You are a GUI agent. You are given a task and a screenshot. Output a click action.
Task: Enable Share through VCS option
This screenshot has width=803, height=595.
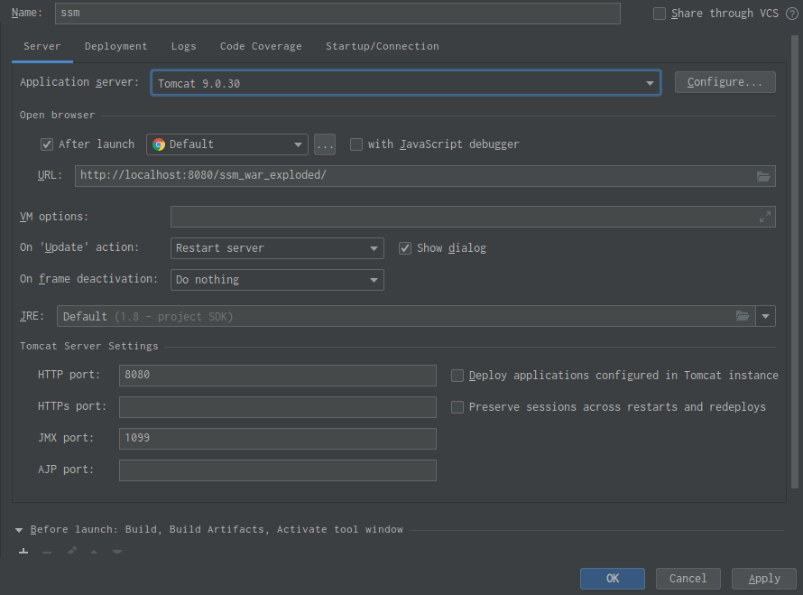coord(660,14)
